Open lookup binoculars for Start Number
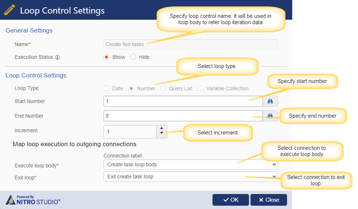The width and height of the screenshot is (358, 209). 270,101
